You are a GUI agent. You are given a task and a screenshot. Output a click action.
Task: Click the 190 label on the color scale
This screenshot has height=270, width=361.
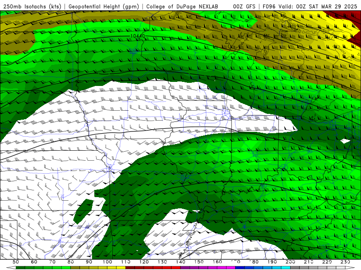[272, 262]
